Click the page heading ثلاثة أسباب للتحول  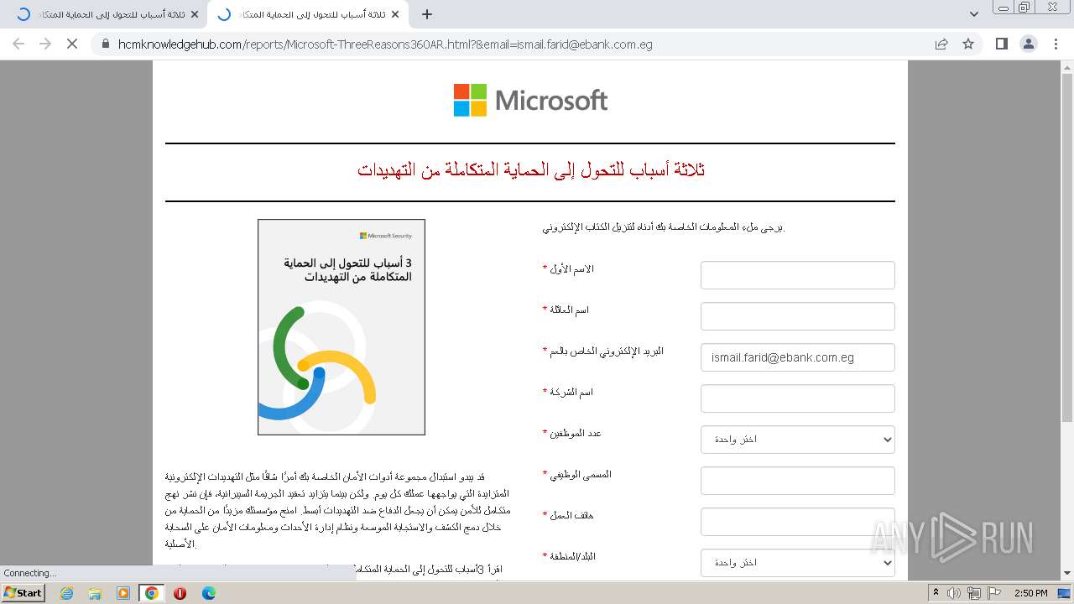530,169
